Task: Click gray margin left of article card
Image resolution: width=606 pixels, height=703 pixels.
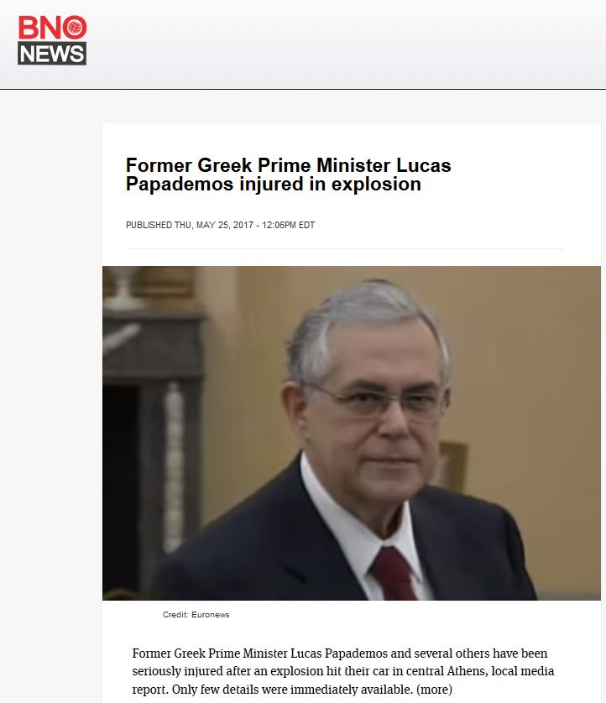Action: (51, 404)
